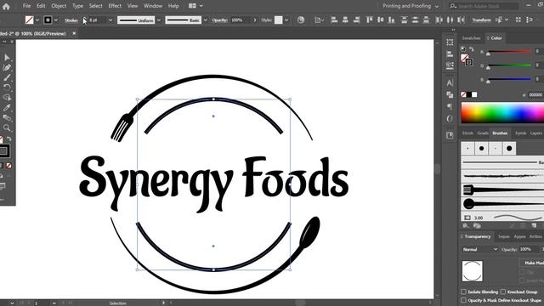Switch to the Swatches tab
This screenshot has width=544, height=306.
pos(472,38)
